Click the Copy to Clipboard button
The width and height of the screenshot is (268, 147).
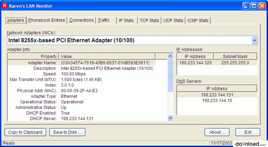(25, 132)
